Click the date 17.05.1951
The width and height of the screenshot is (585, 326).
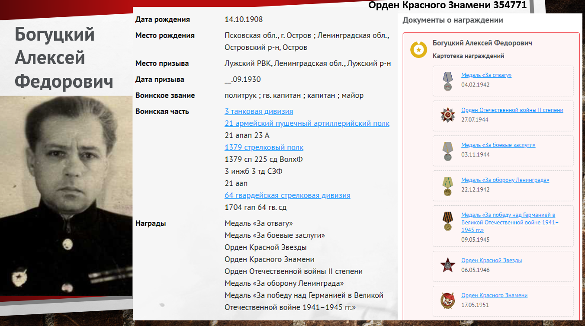point(475,305)
